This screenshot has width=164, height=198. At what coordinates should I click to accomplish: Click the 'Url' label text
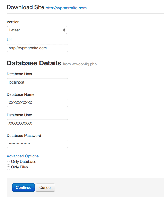pos(9,40)
